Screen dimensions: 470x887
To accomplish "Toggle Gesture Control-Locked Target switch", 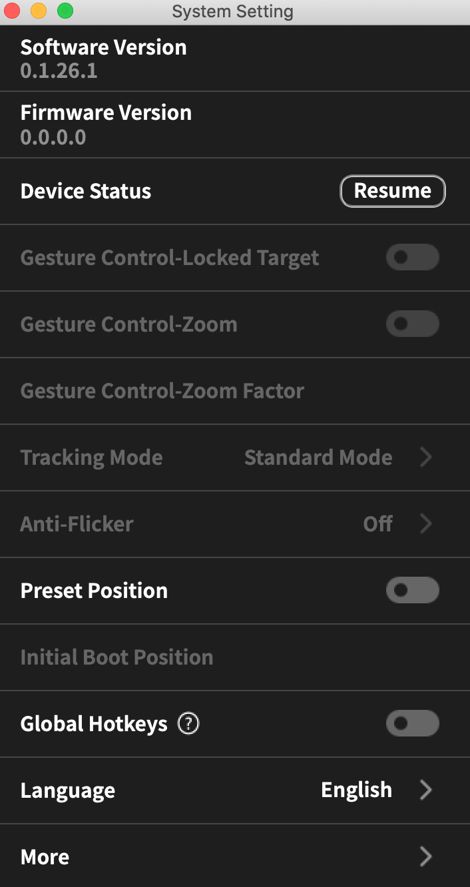I will coord(412,258).
